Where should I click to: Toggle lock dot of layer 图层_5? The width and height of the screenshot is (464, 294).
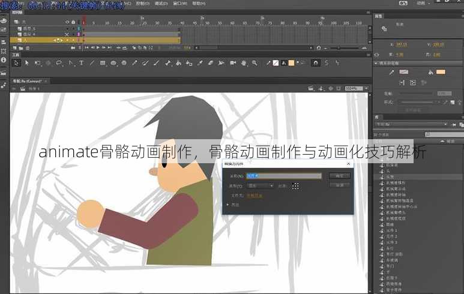pyautogui.click(x=73, y=29)
